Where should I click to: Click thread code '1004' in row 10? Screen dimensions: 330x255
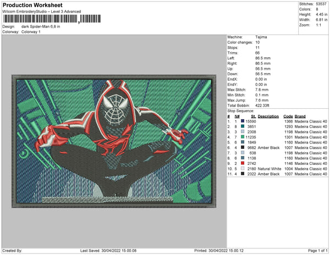pos(289,169)
